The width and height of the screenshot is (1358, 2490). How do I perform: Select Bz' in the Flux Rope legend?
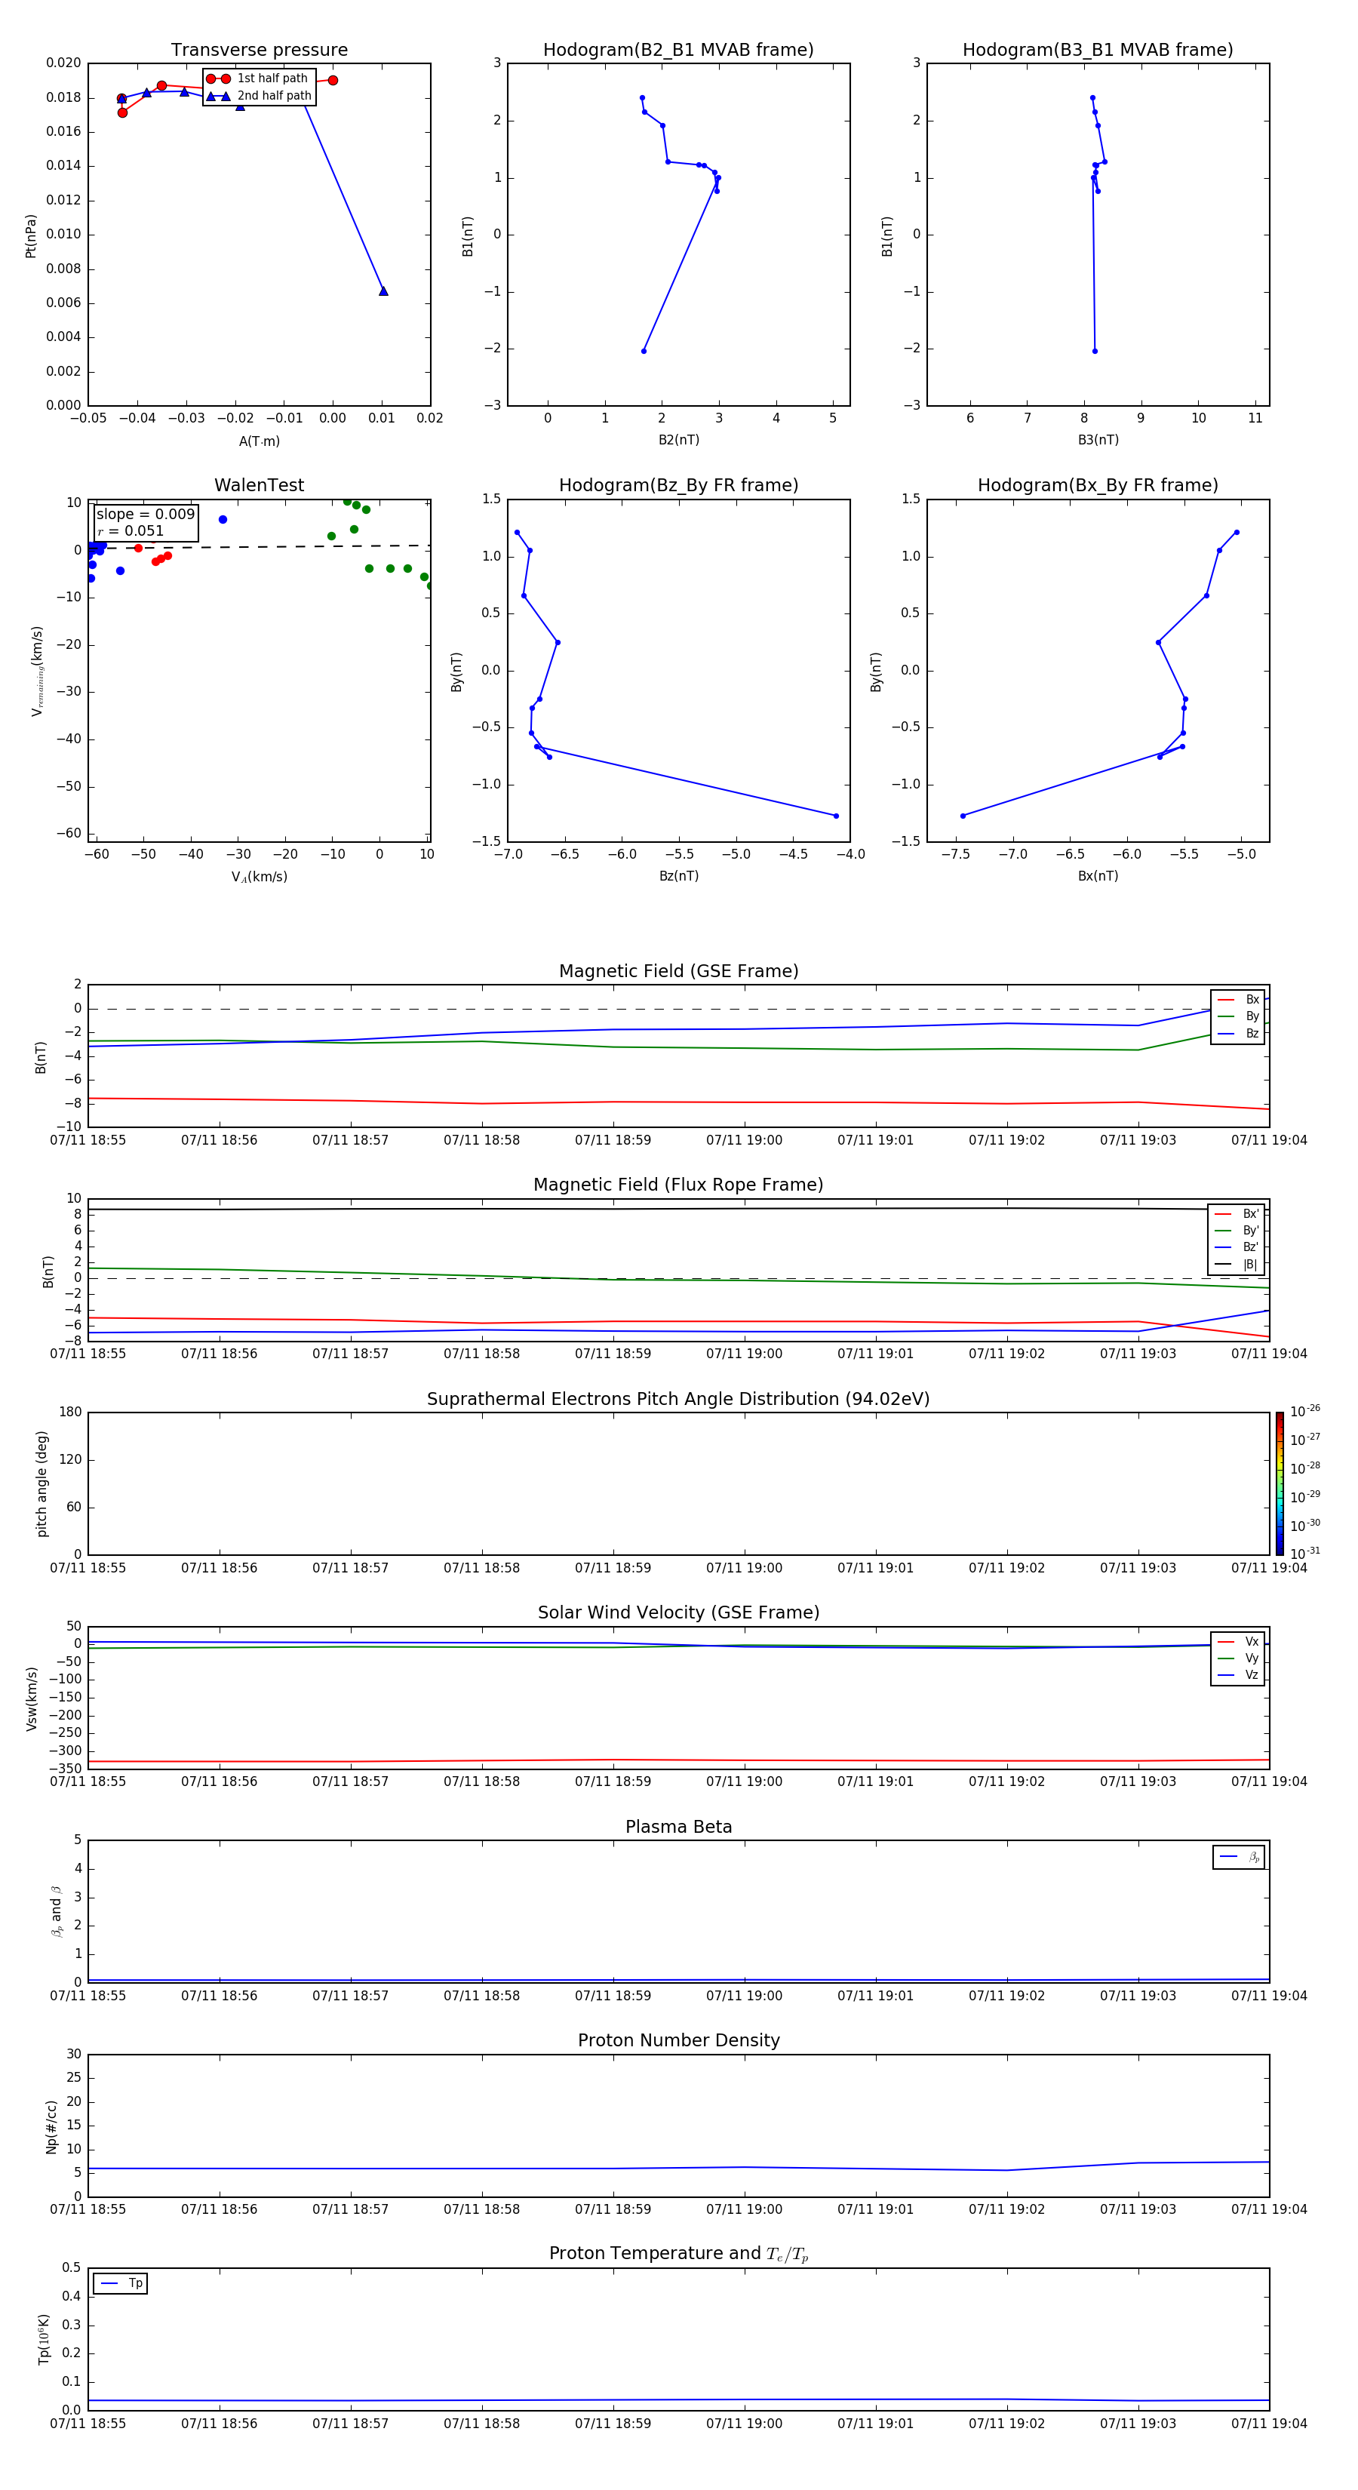[1237, 1247]
